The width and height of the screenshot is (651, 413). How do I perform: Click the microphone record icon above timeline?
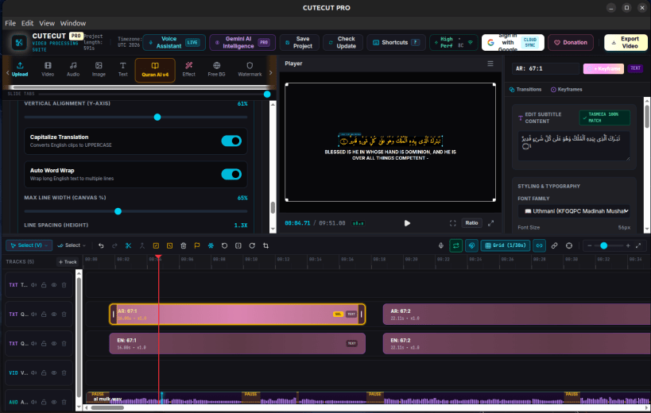441,245
